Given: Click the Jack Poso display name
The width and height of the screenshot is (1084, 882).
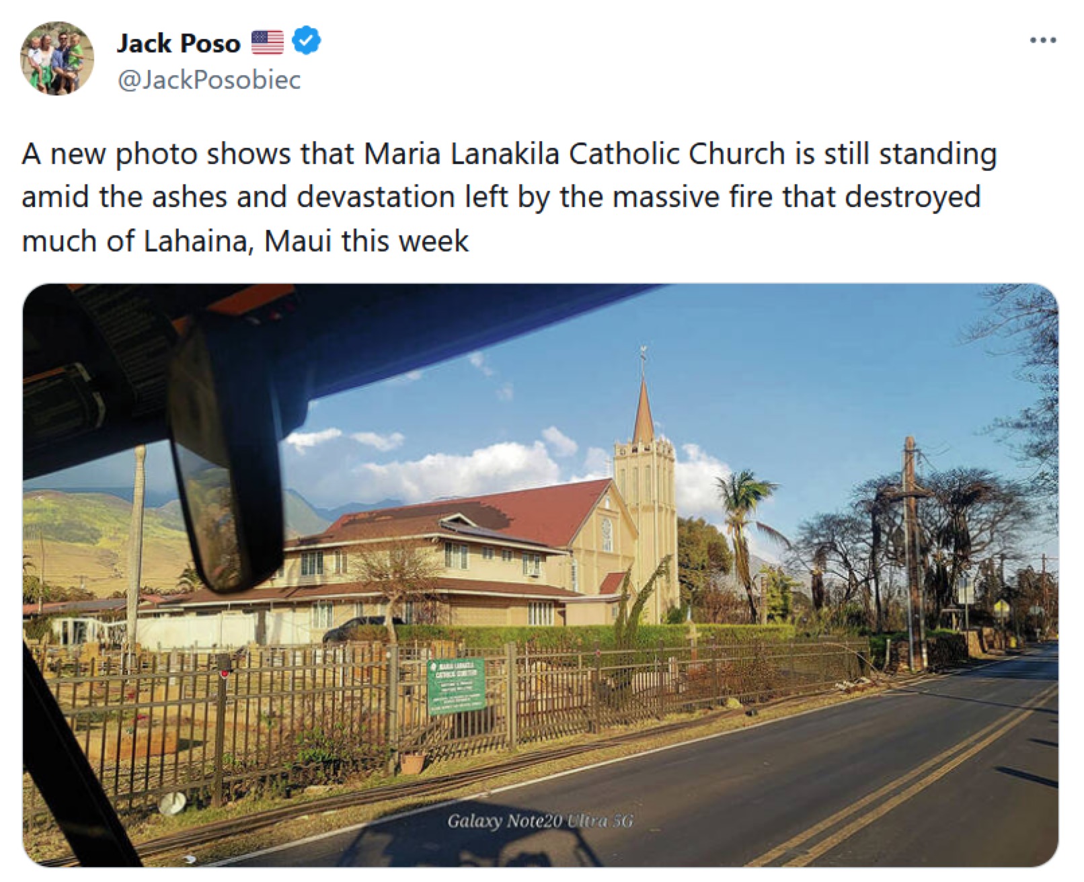Looking at the screenshot, I should [178, 43].
